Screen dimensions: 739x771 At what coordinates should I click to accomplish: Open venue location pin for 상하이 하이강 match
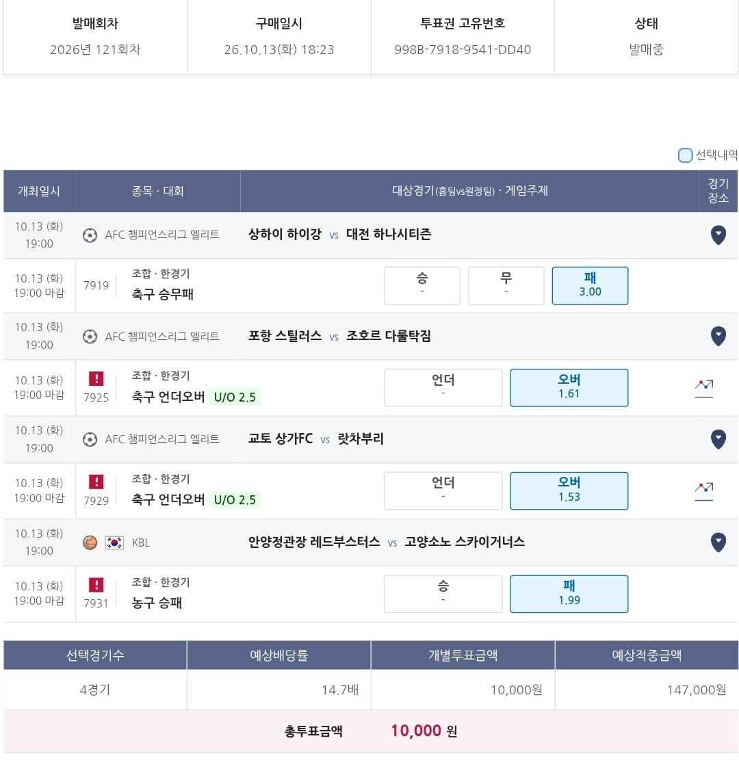pyautogui.click(x=718, y=235)
